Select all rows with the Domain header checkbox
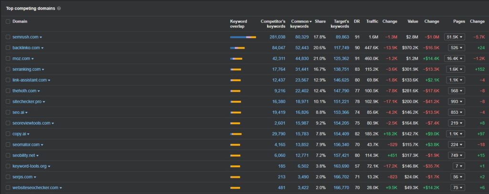 pos(8,22)
